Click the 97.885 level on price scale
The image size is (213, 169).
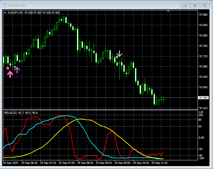[203, 15]
